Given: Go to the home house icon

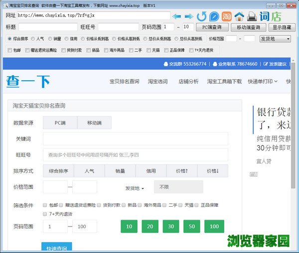Looking at the screenshot, I should pos(240,16).
